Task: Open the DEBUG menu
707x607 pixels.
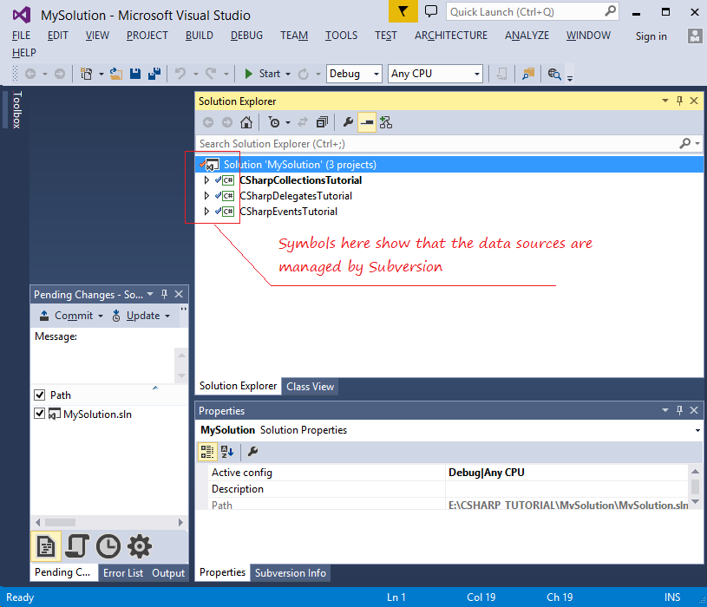Action: point(246,36)
